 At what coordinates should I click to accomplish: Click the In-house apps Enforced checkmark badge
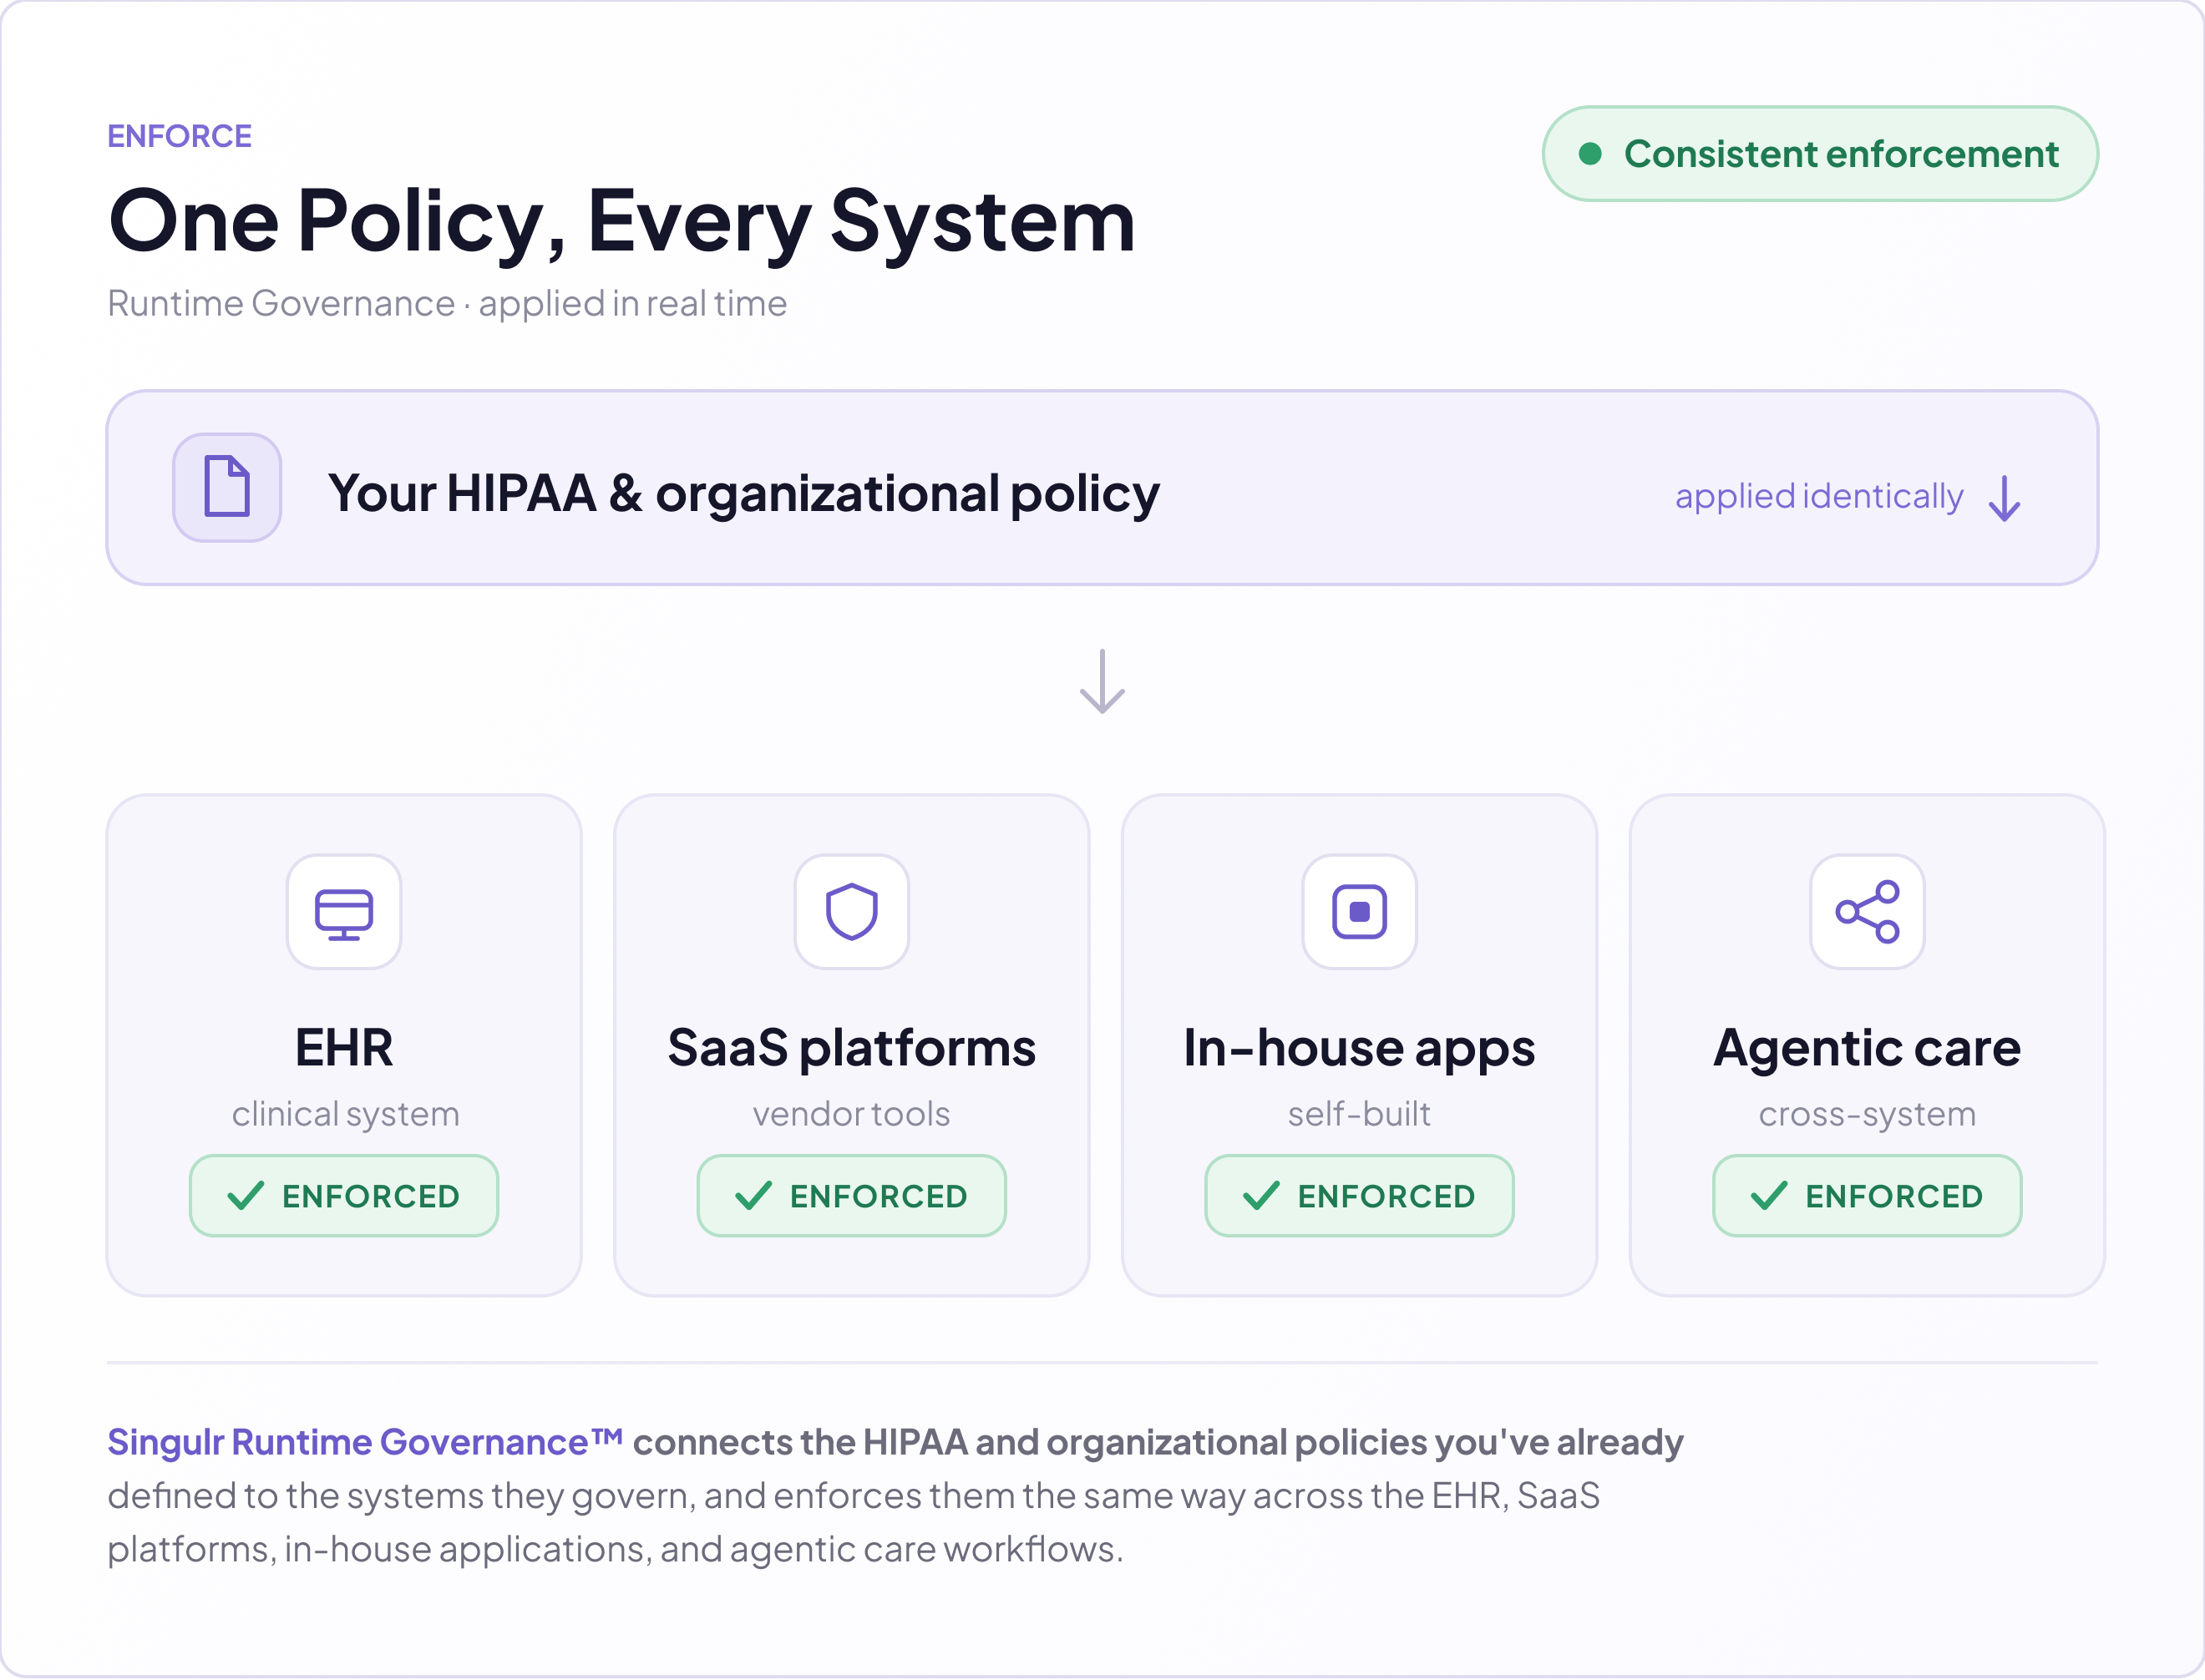[1360, 1196]
